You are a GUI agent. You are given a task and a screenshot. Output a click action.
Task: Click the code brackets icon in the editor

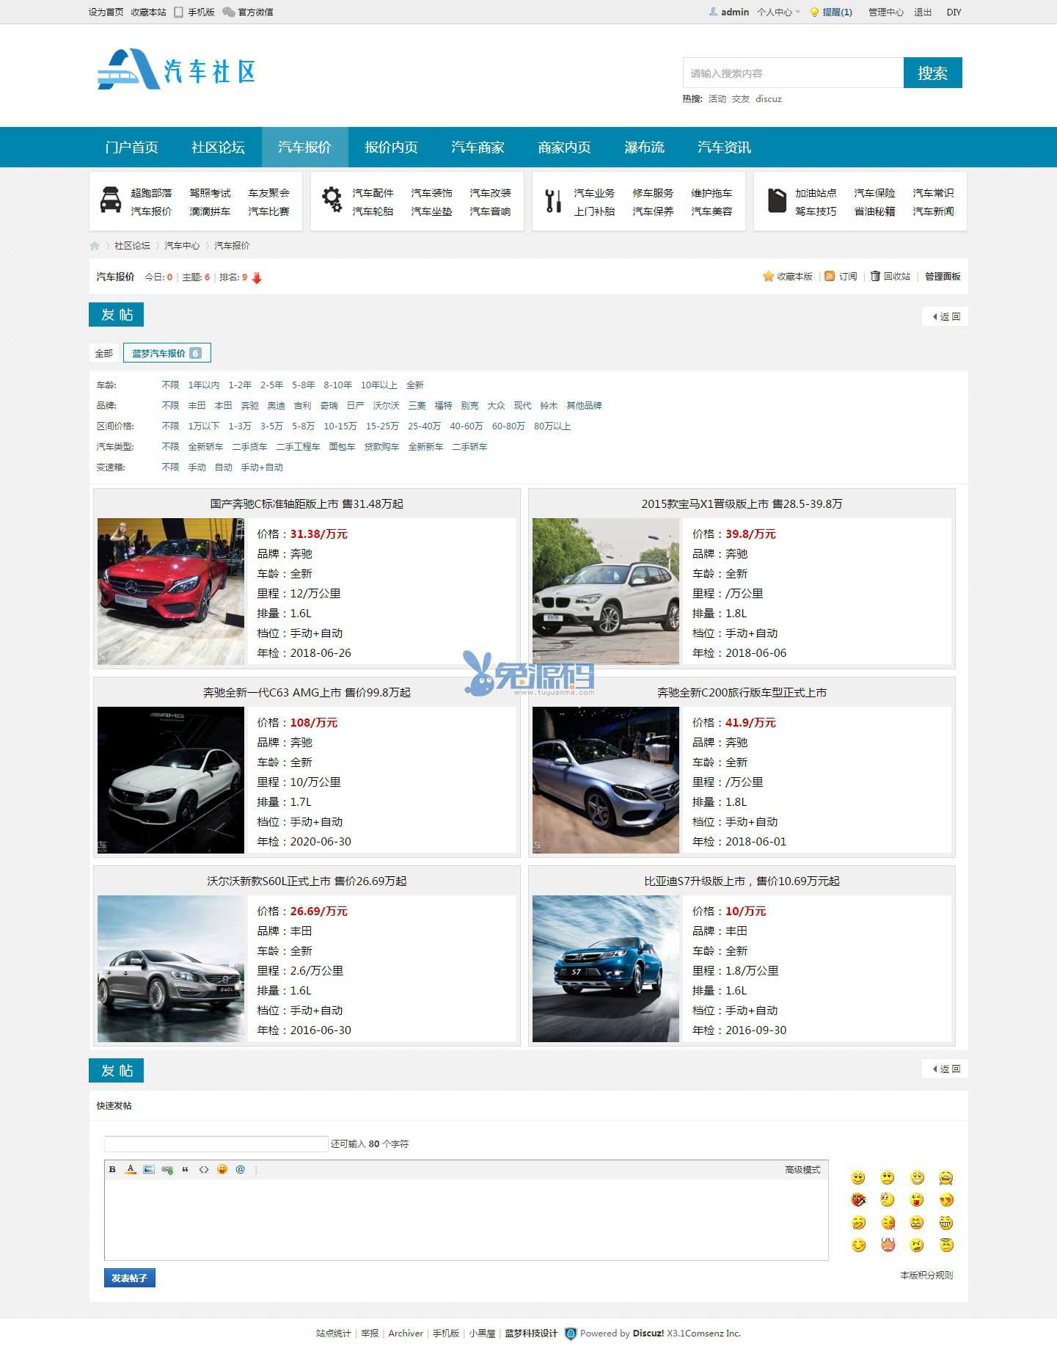click(204, 1169)
